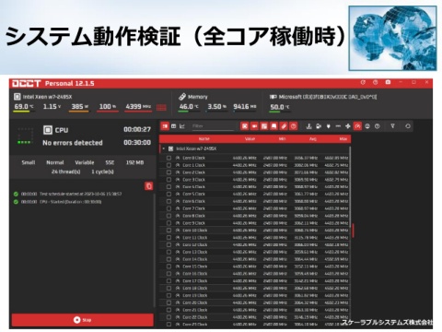The image size is (442, 332).
Task: Click the red clear log icon
Action: pos(148,186)
